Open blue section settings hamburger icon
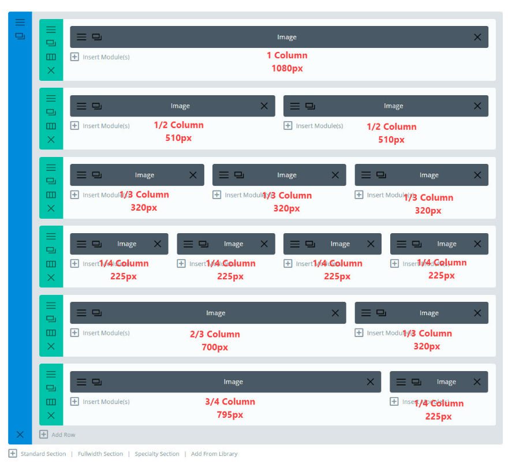The height and width of the screenshot is (464, 508). click(x=20, y=22)
